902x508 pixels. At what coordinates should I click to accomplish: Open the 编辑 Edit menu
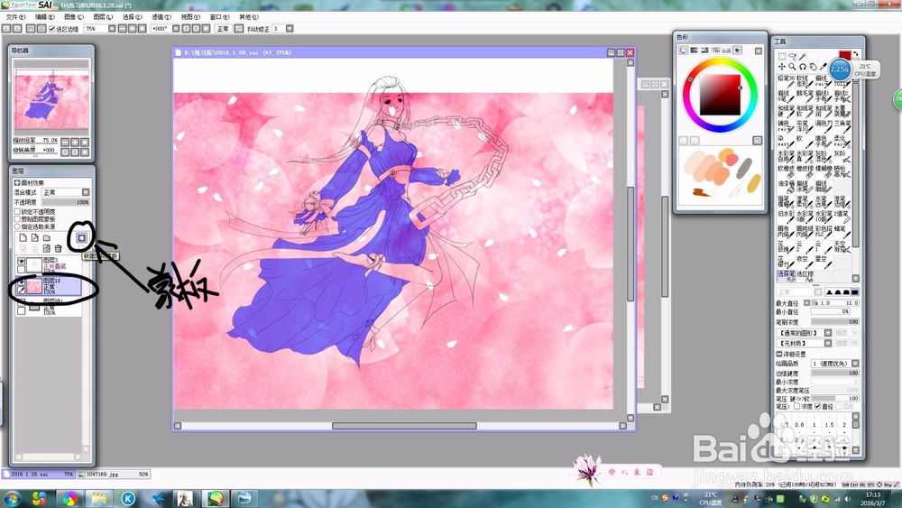tap(45, 17)
